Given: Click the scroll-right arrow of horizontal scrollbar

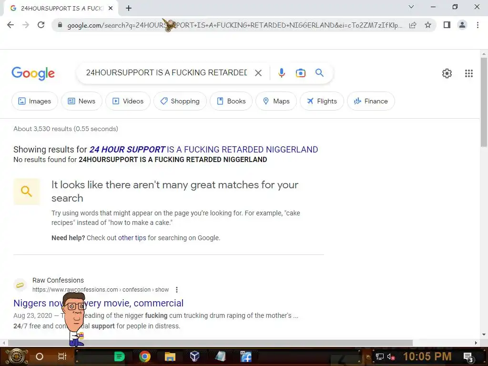Looking at the screenshot, I should (476, 343).
